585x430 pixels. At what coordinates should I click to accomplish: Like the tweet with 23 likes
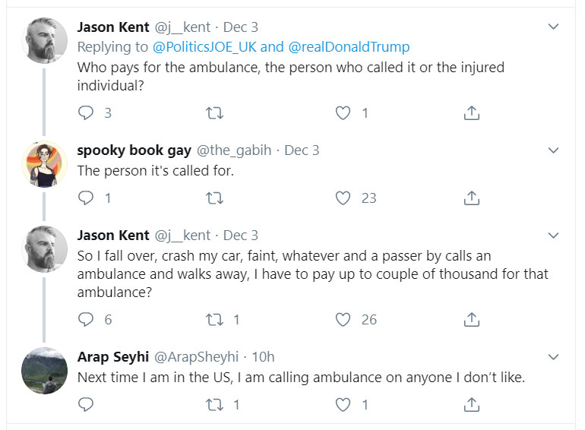[x=343, y=198]
